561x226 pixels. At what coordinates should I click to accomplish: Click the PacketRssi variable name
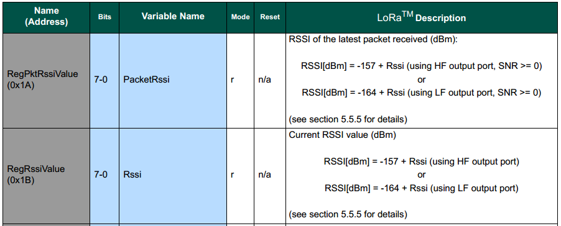click(x=146, y=80)
